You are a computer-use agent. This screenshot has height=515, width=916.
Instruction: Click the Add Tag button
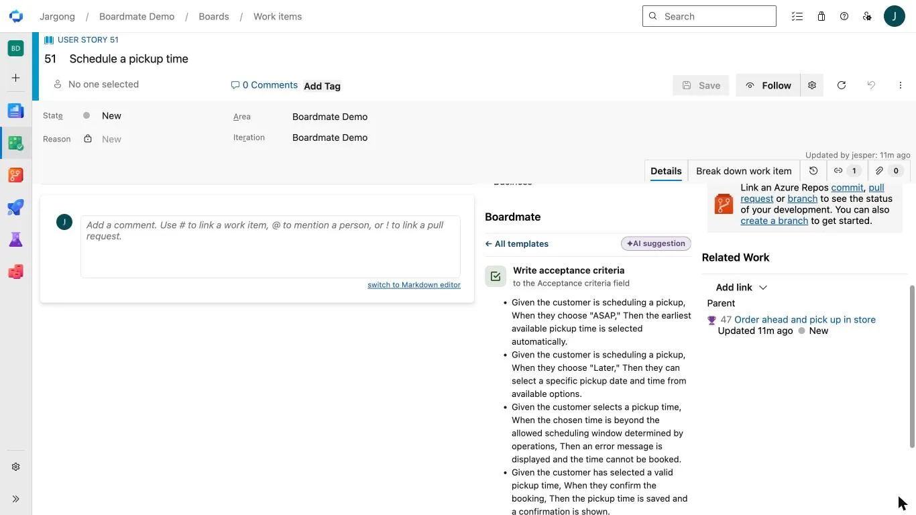point(323,86)
